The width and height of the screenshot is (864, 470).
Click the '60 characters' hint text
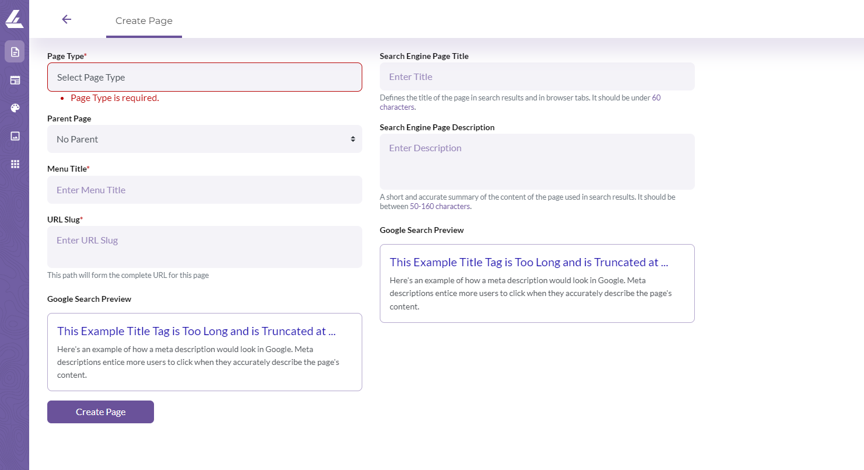click(x=520, y=103)
